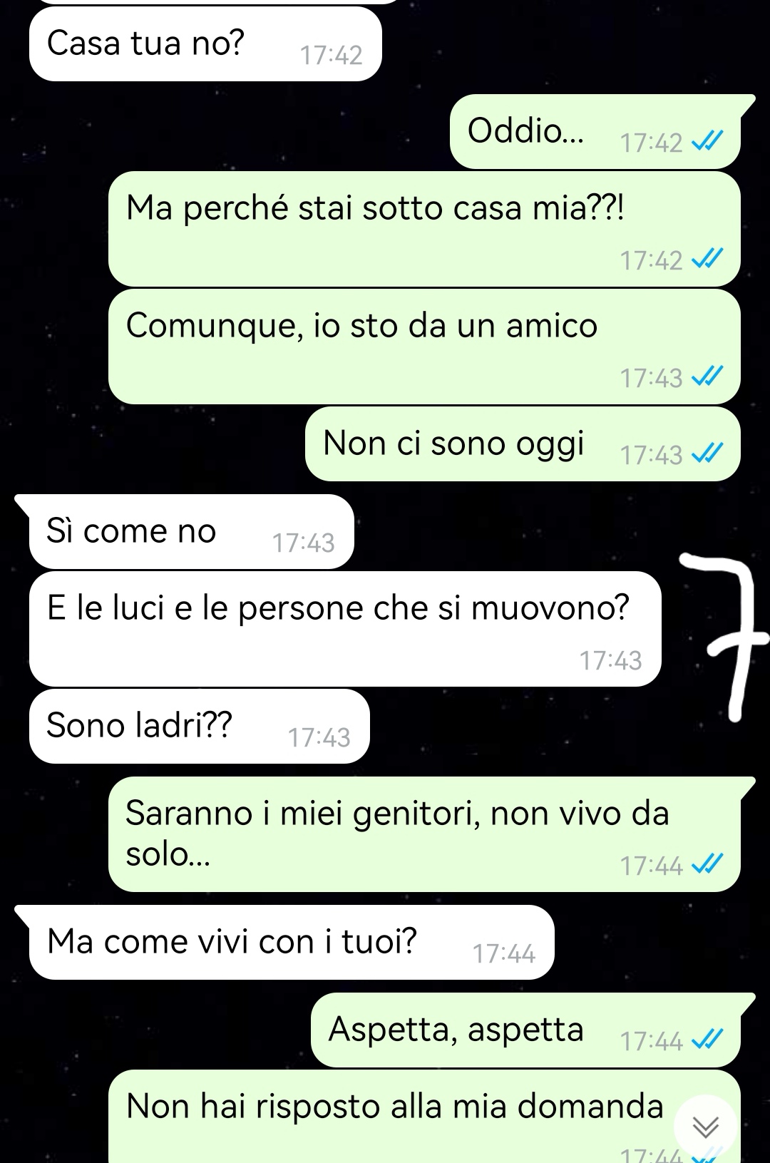Screen dimensions: 770x1163
Task: Tap the 17:44 timestamp on 'Ma come vivi con i tuoi?'
Action: (503, 953)
